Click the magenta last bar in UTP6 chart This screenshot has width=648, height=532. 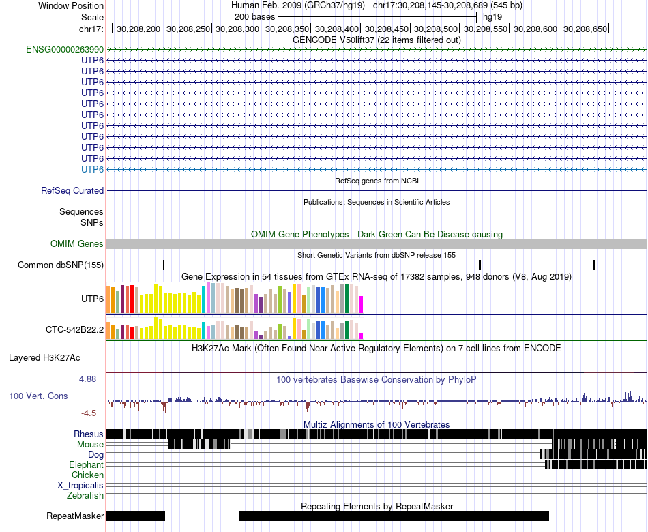tap(362, 305)
